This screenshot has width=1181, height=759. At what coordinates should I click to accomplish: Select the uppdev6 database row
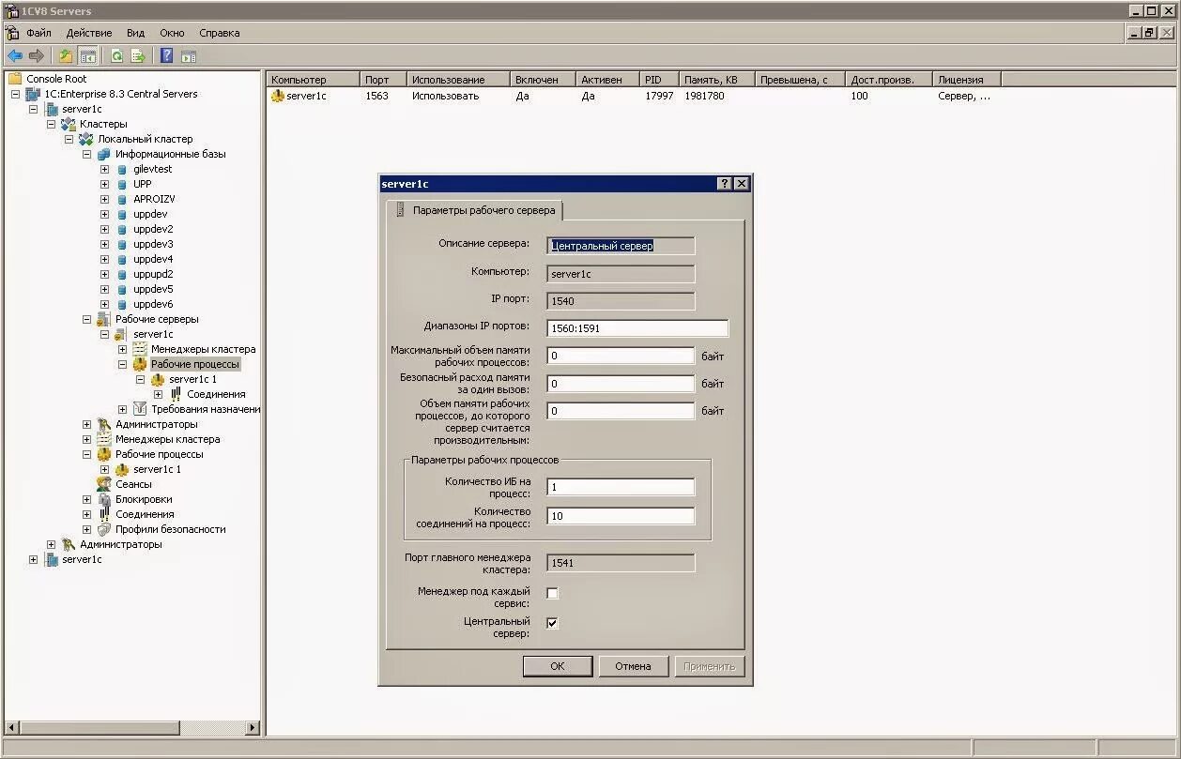pyautogui.click(x=153, y=304)
